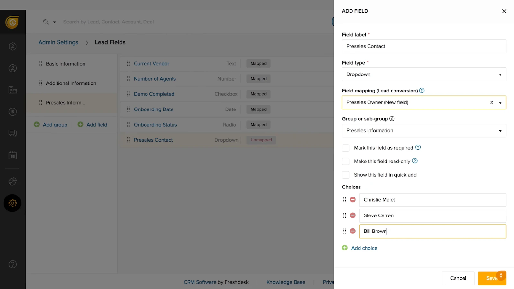The width and height of the screenshot is (514, 289).
Task: Click the drag handle for Number of Agents field
Action: (x=128, y=79)
